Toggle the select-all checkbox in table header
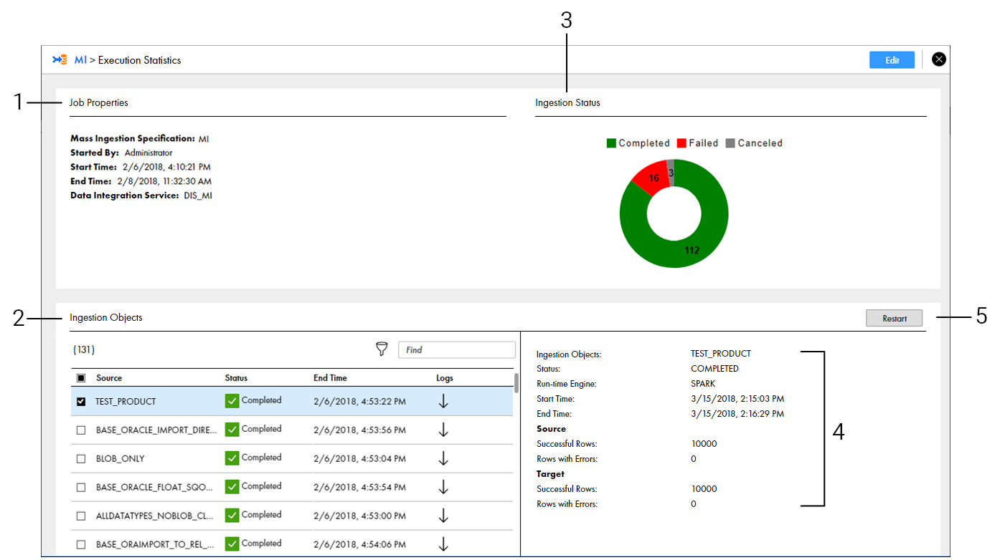The height and width of the screenshot is (560, 1000). pyautogui.click(x=81, y=378)
